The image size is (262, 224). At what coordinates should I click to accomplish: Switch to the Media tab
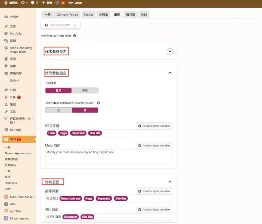(88, 14)
